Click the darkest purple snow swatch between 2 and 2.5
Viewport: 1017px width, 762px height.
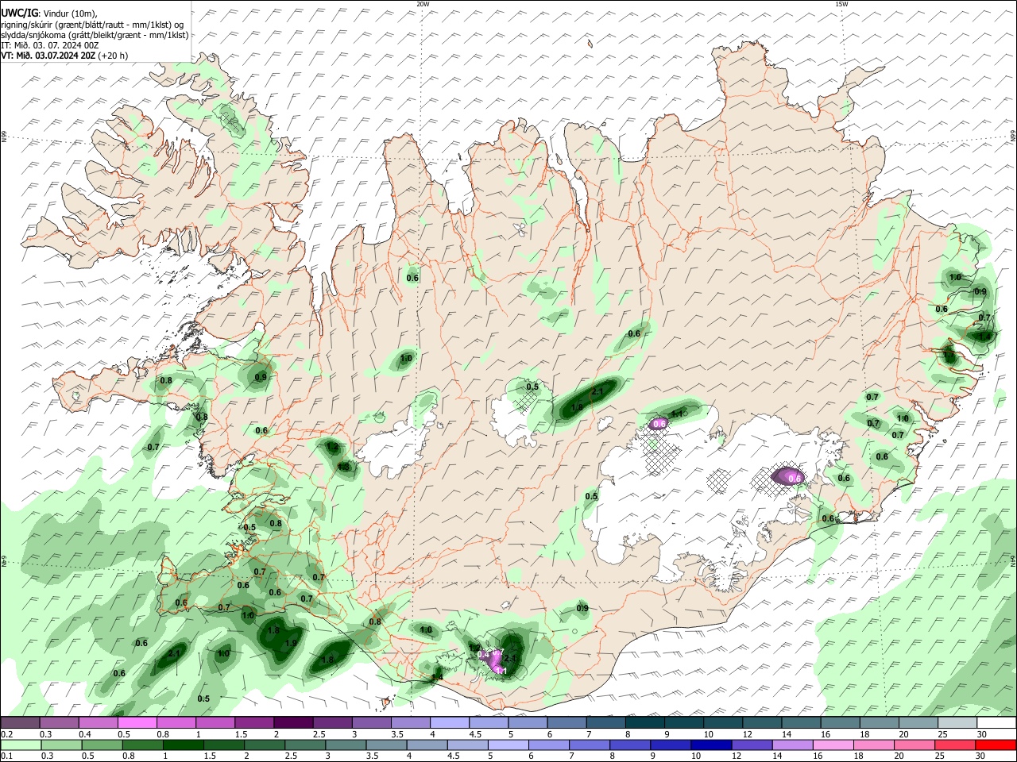pyautogui.click(x=293, y=722)
